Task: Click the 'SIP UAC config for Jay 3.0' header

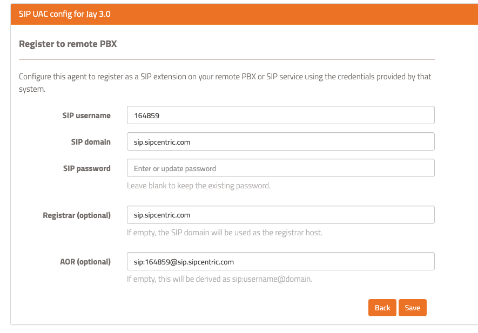Action: [65, 14]
